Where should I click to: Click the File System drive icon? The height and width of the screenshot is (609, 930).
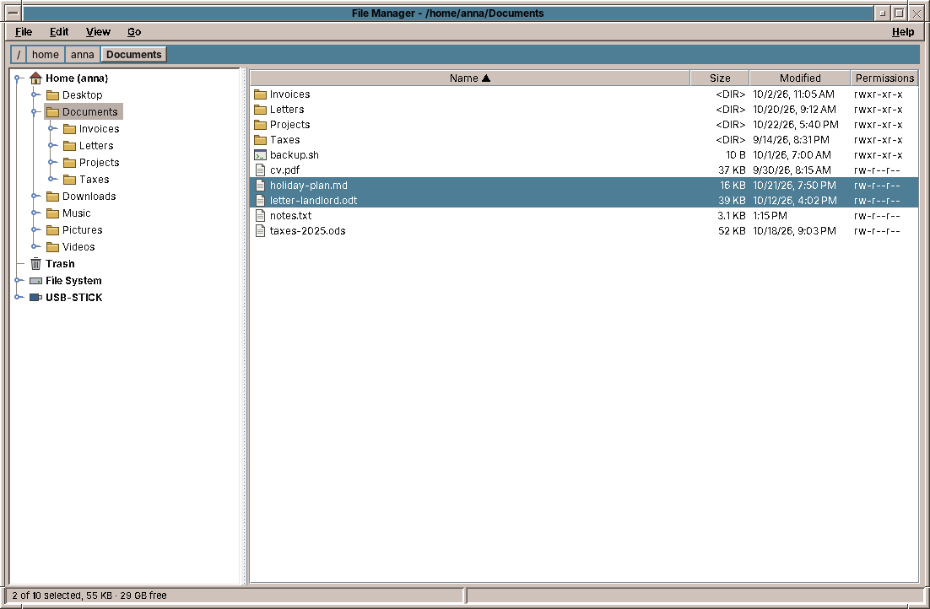[35, 281]
